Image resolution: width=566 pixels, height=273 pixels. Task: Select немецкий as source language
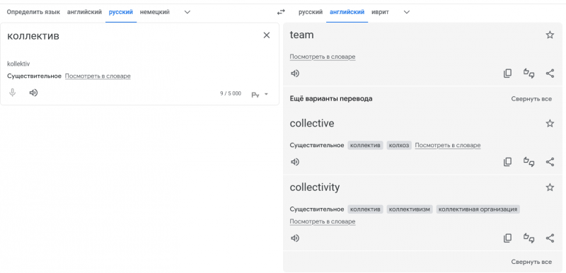point(155,12)
